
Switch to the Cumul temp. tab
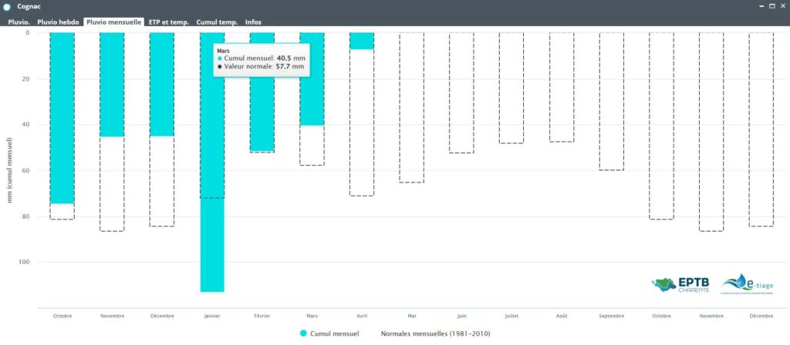point(217,22)
